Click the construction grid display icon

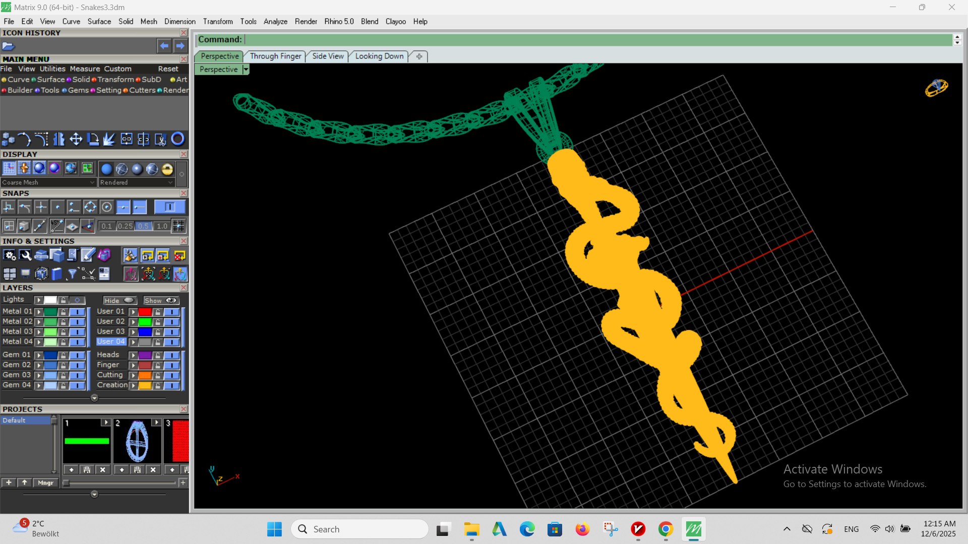(9, 168)
